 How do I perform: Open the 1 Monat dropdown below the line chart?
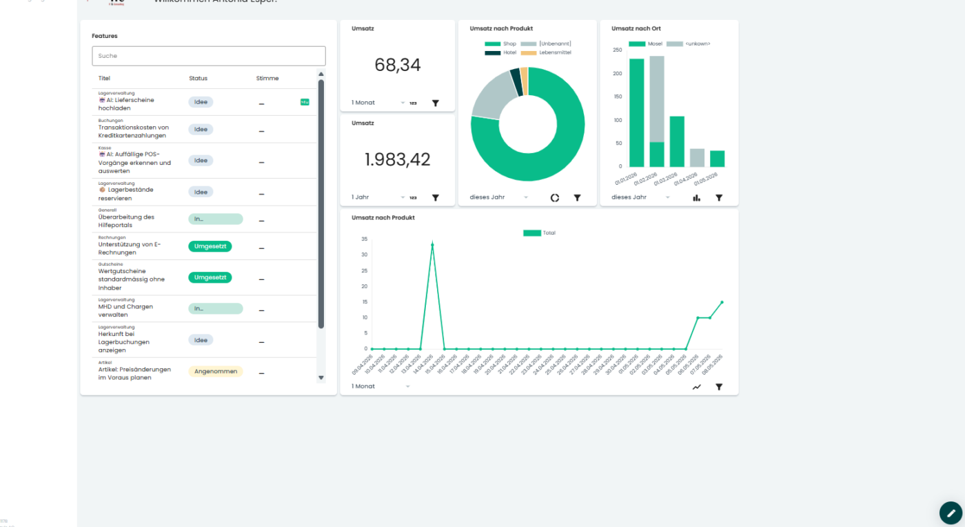pyautogui.click(x=381, y=386)
